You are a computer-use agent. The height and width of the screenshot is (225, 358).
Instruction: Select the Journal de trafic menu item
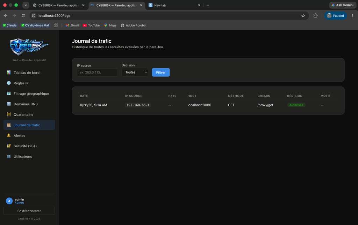[x=29, y=125]
